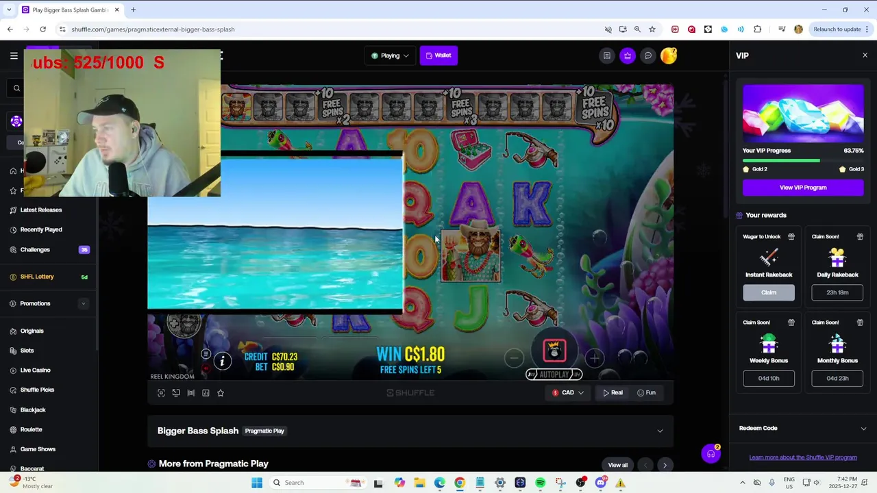Open Game Shows in sidebar

click(x=38, y=449)
